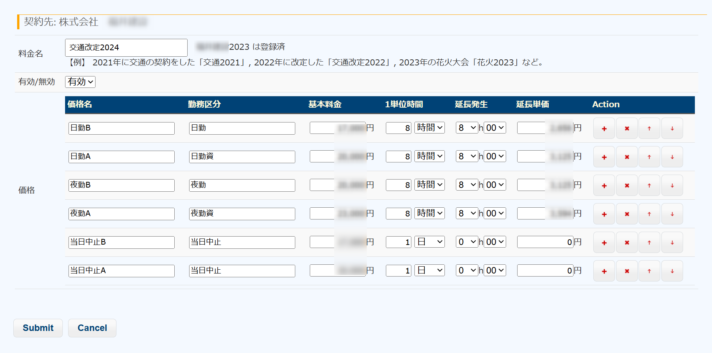Image resolution: width=712 pixels, height=353 pixels.
Task: Click the plus icon in the 夜勤A row
Action: 604,214
